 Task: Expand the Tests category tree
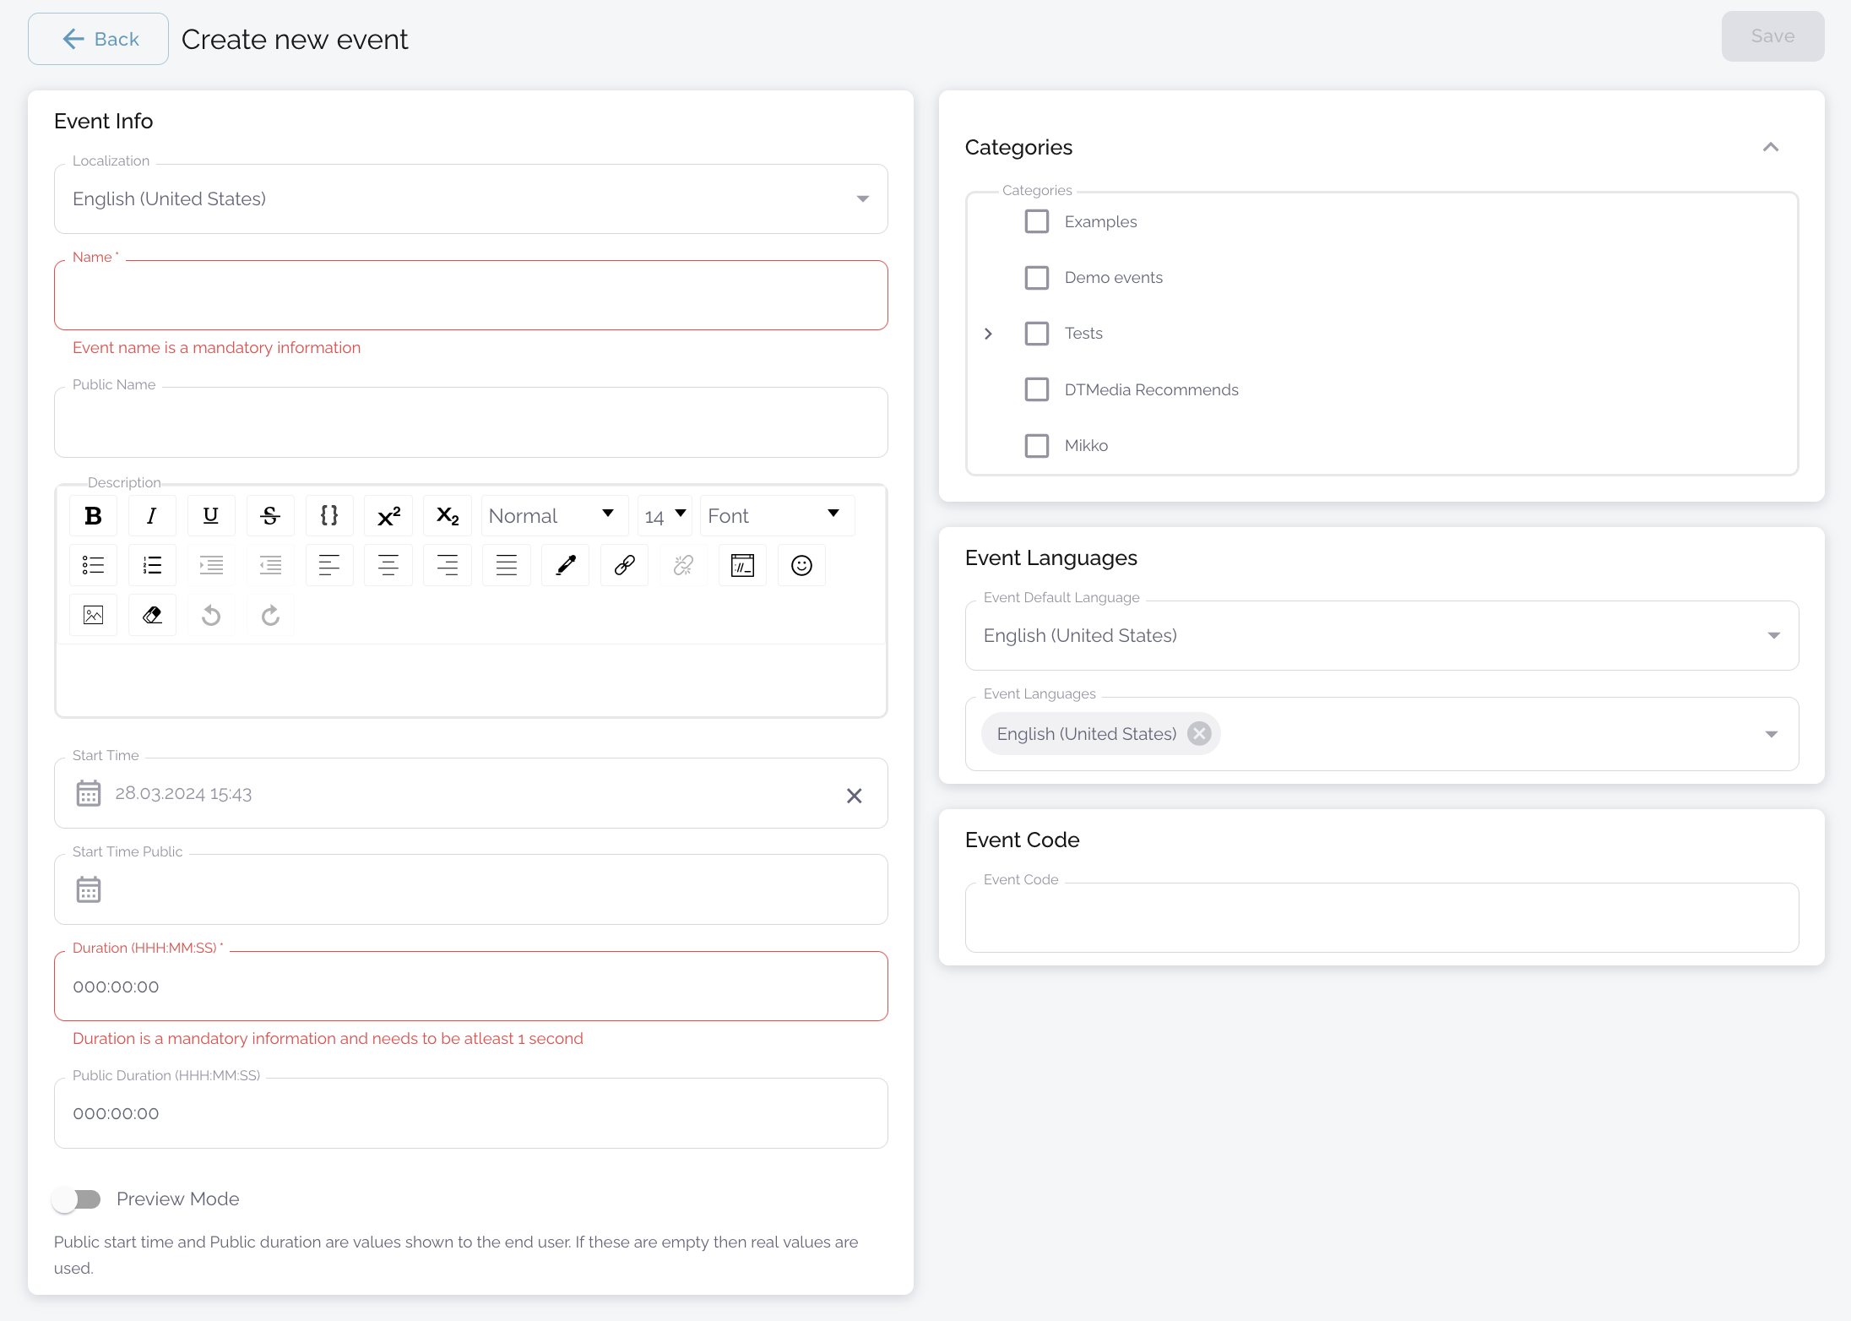click(988, 334)
